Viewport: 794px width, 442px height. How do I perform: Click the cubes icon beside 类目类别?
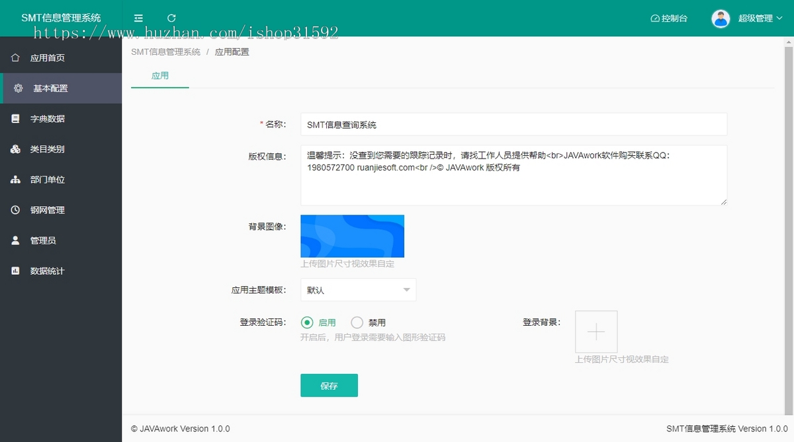15,149
